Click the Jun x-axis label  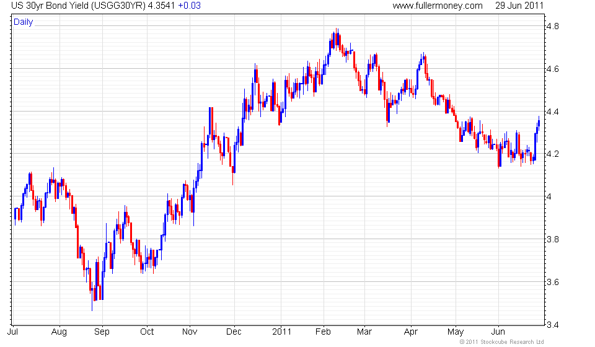click(x=498, y=332)
